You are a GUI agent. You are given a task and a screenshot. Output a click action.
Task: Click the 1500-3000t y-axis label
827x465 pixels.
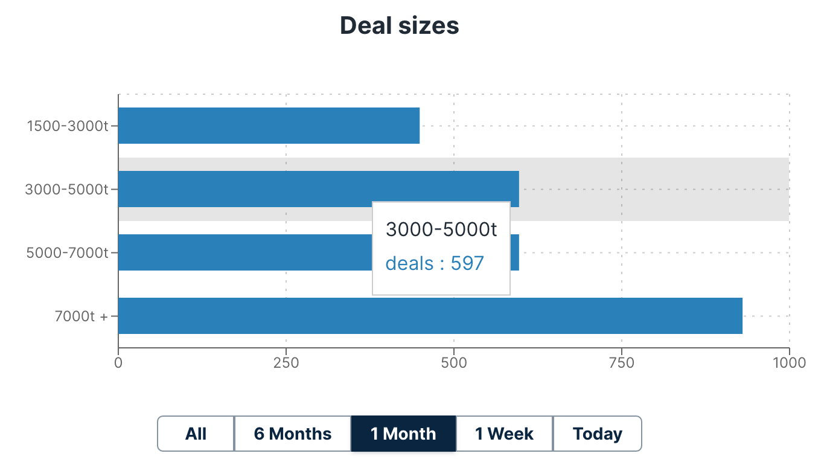(68, 126)
